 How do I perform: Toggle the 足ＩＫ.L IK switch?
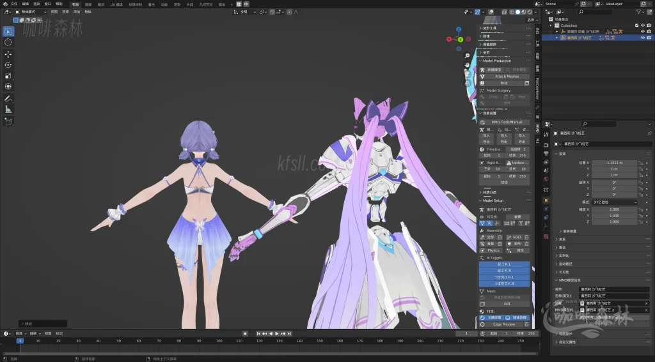click(504, 264)
